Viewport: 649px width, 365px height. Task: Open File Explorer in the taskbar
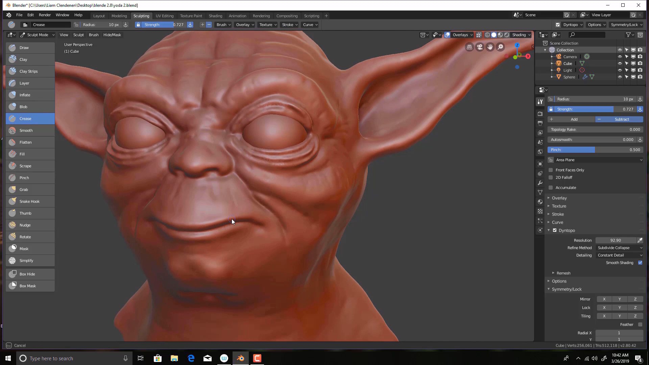tap(174, 358)
